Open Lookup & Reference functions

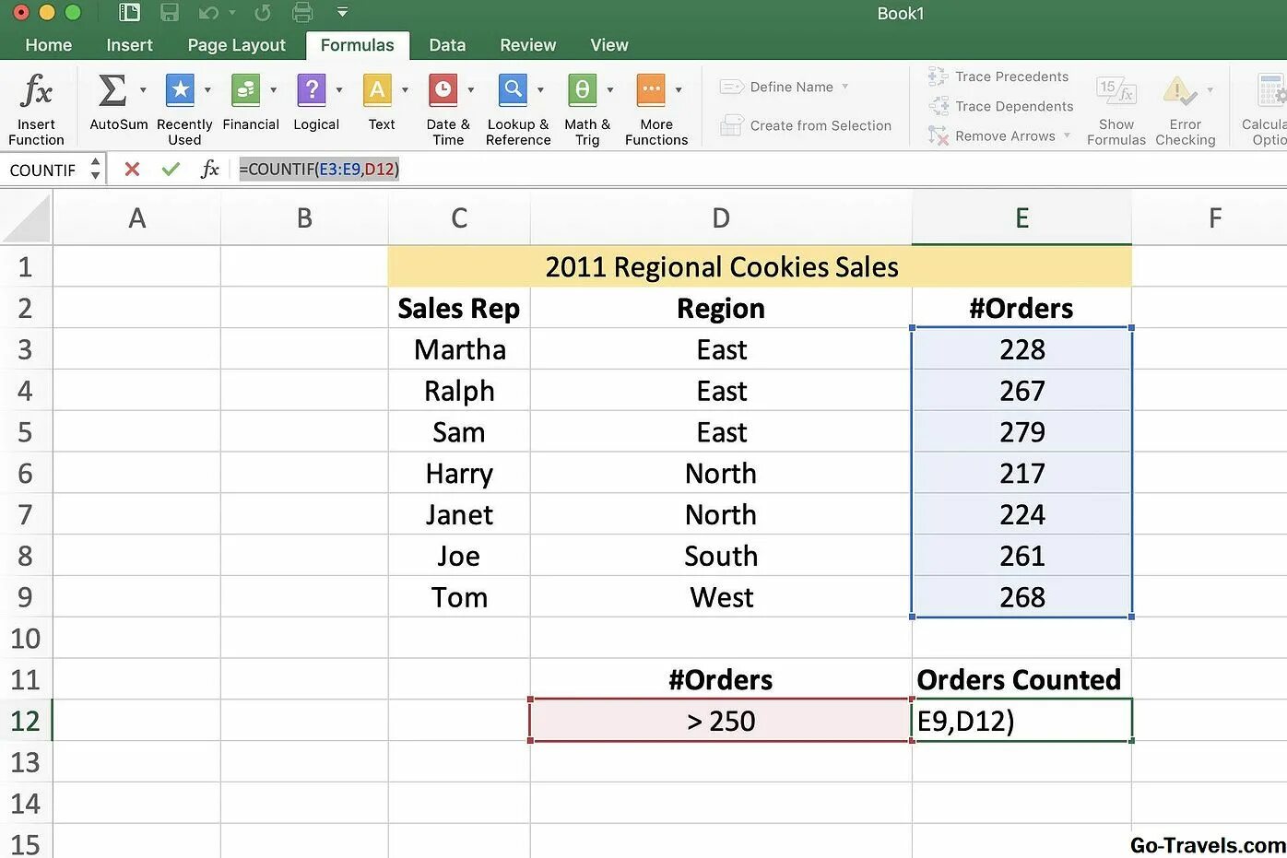coord(513,90)
